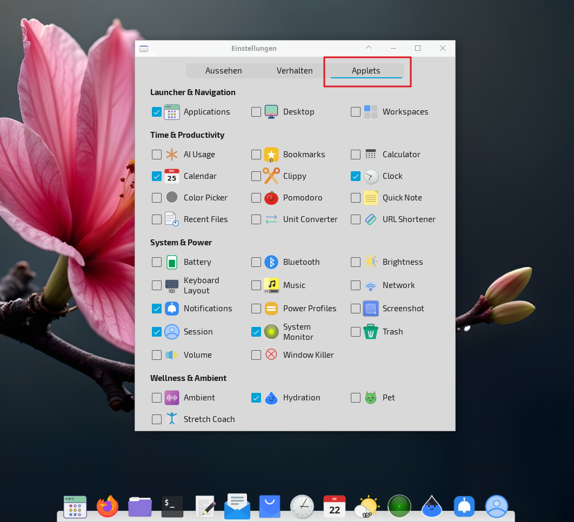Click the Trash bin applet icon
Viewport: 574px width, 522px height.
pos(371,332)
